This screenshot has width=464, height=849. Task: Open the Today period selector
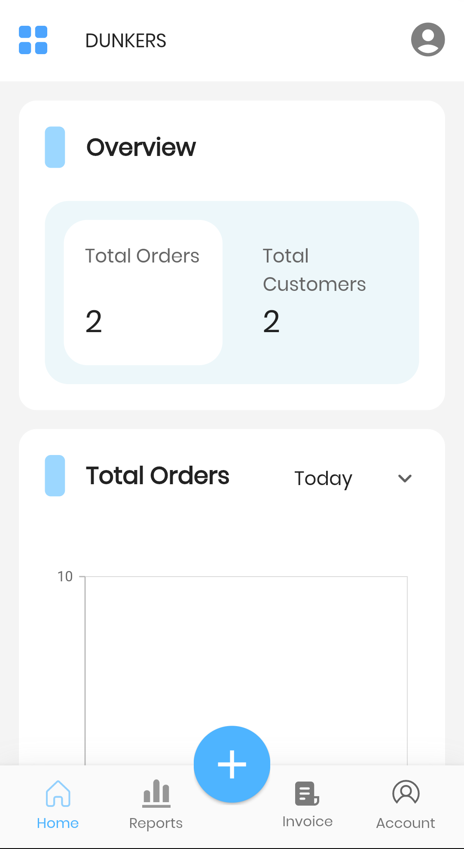pyautogui.click(x=323, y=478)
